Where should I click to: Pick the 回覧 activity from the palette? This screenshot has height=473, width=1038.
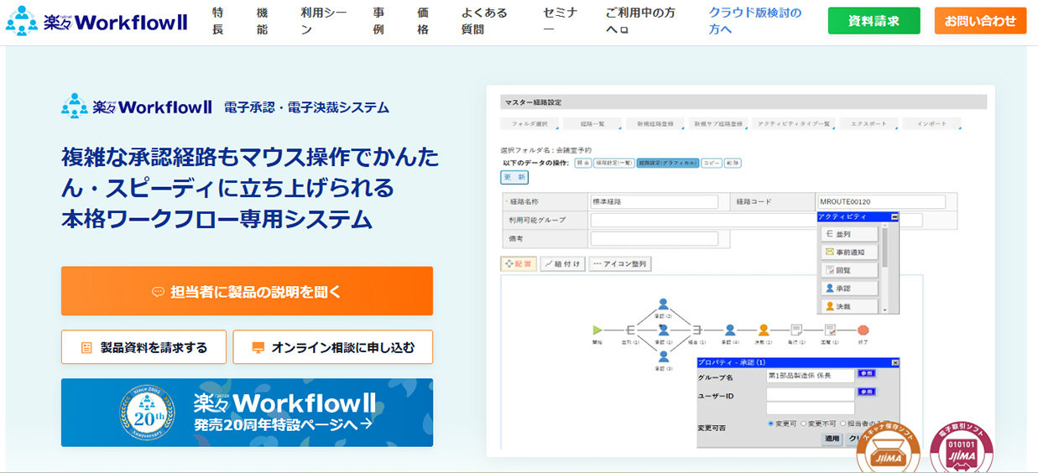point(850,271)
